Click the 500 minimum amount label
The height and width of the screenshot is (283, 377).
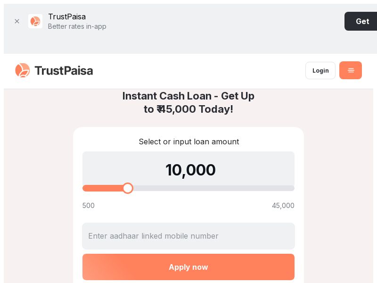point(89,206)
